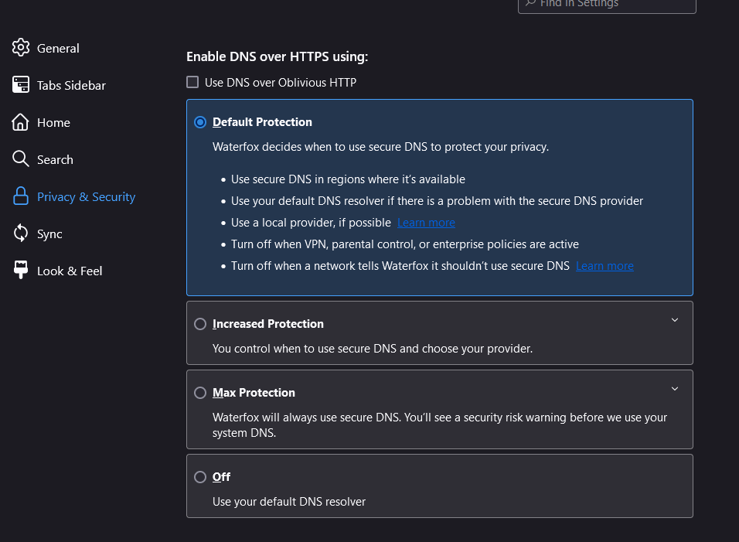Click bullet 'Turn off when VPN, parental control'

click(x=405, y=244)
